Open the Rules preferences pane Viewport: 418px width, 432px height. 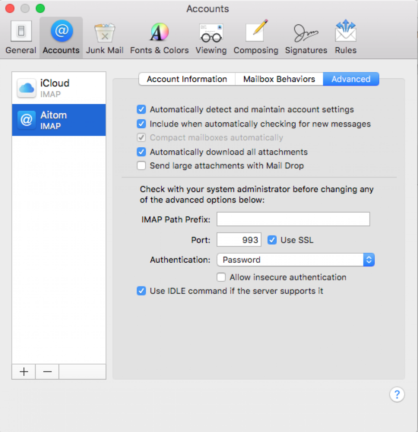(345, 38)
